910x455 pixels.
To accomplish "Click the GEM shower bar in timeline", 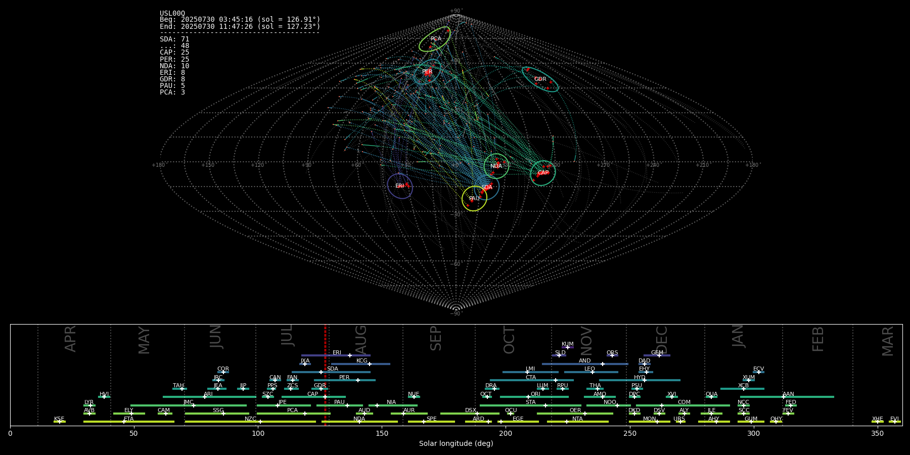I will point(657,355).
